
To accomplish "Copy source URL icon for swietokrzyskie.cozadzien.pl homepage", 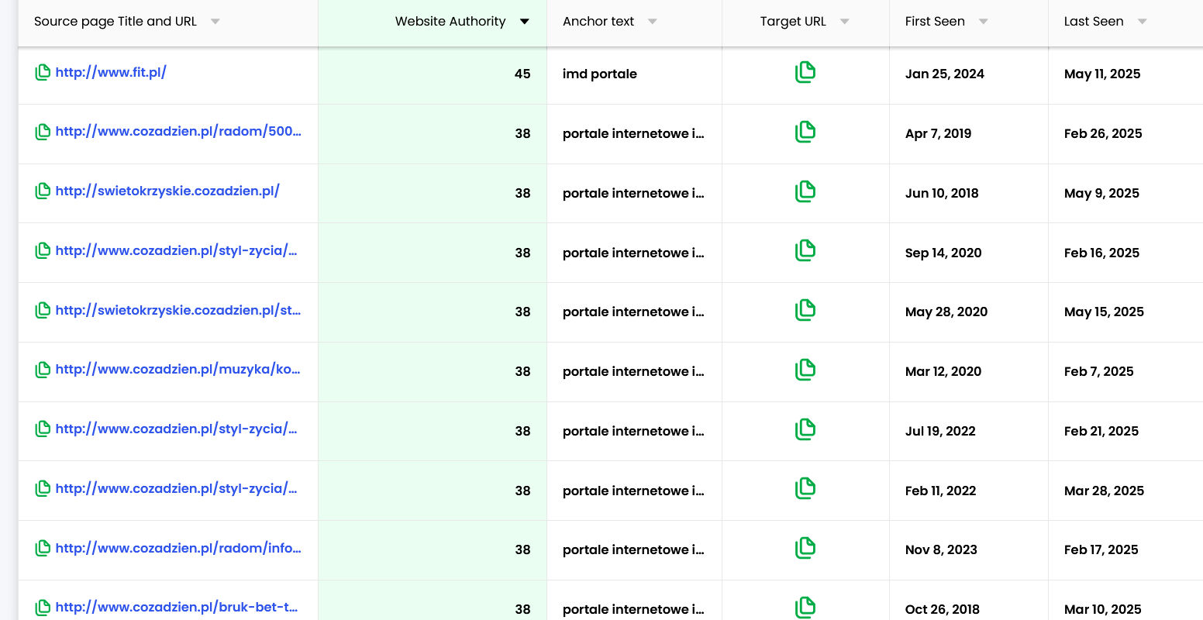I will [43, 191].
